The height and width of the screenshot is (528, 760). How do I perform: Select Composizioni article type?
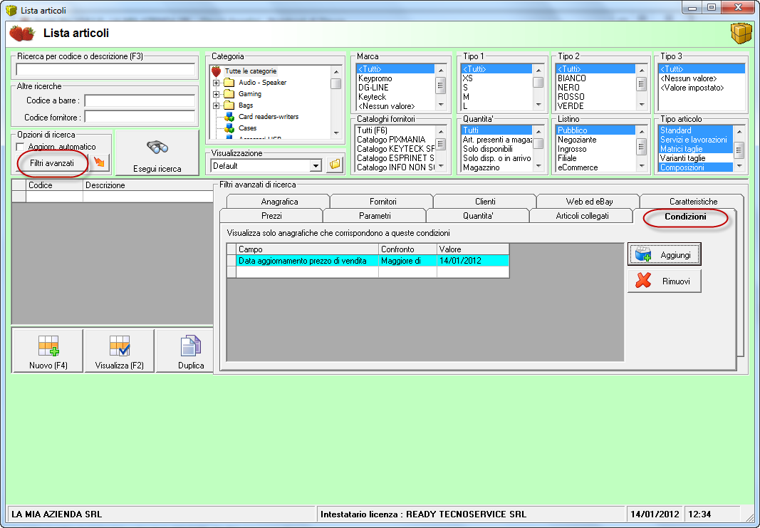(695, 167)
